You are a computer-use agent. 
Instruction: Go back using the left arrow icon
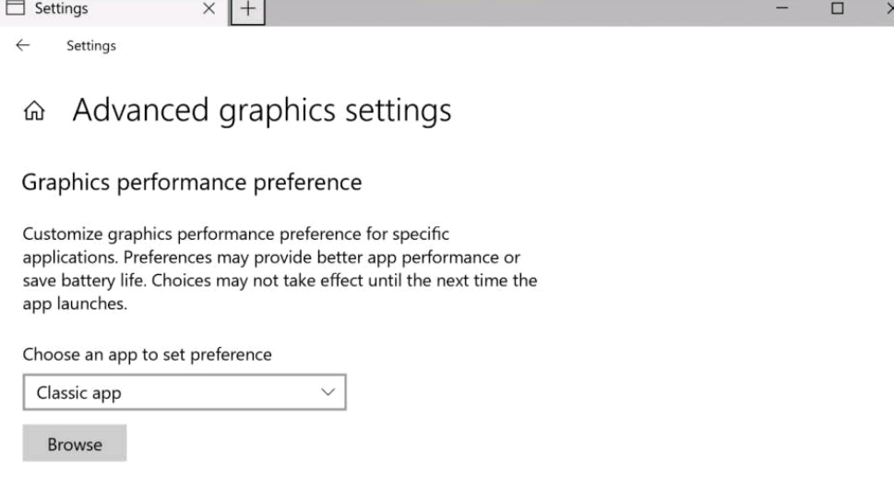(23, 45)
